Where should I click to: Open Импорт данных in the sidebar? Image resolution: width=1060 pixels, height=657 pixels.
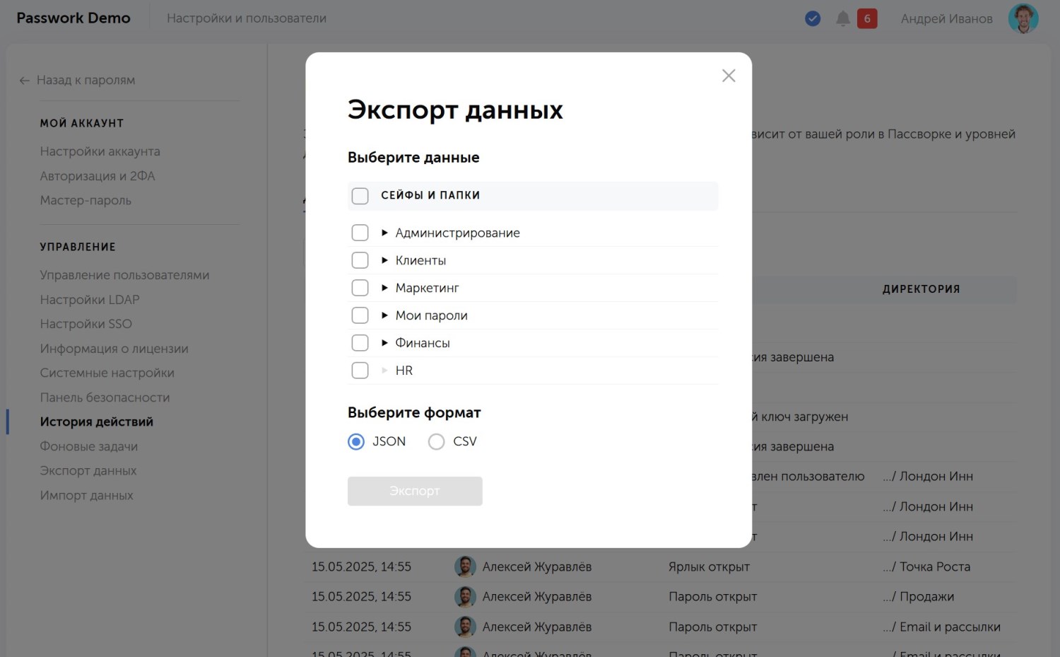pos(86,496)
